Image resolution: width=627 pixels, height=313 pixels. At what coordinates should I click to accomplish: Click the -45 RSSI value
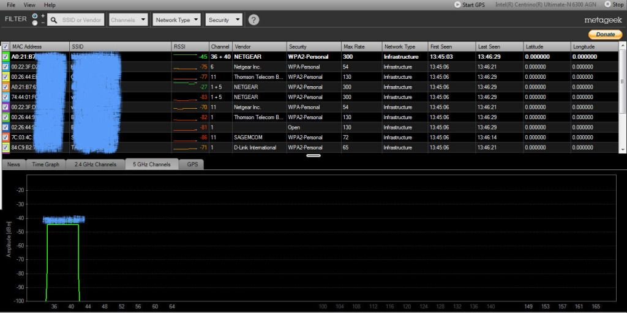(202, 57)
